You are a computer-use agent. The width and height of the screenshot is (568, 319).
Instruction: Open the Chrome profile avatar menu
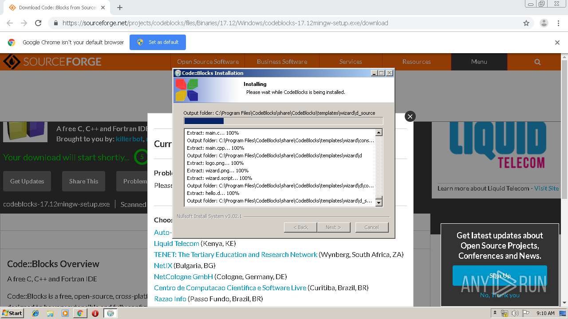click(x=544, y=23)
